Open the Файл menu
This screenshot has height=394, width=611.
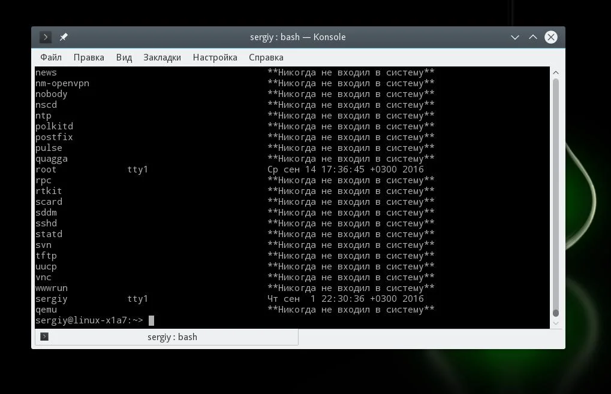tap(51, 57)
